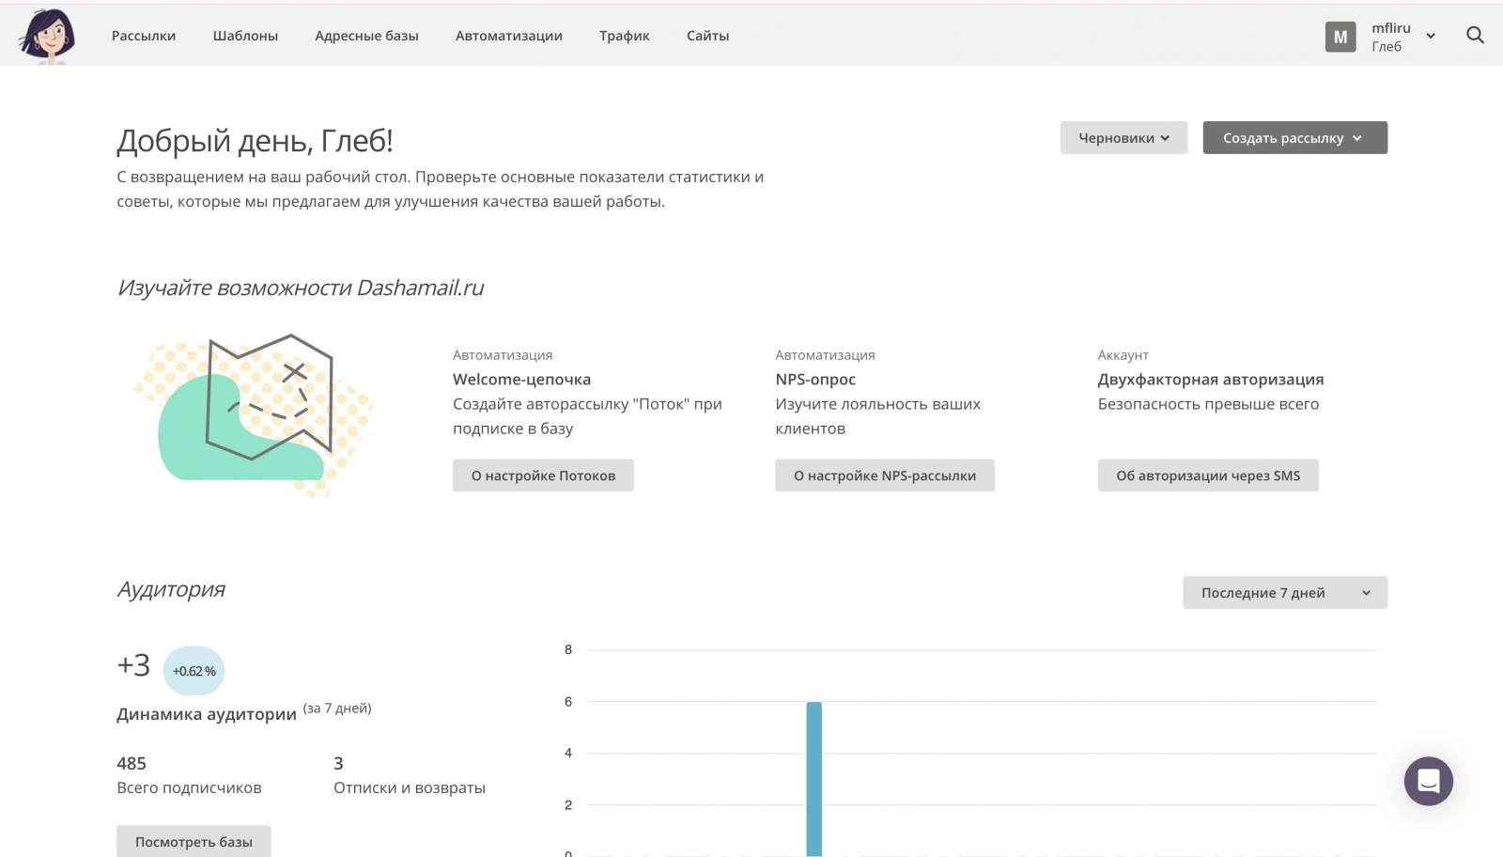Expand the Создать рассылку dropdown

click(1294, 138)
